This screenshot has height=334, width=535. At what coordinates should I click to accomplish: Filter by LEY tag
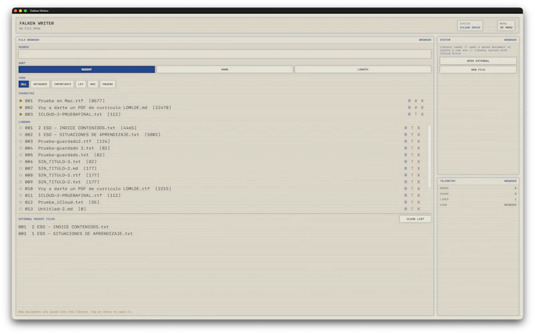coord(80,84)
